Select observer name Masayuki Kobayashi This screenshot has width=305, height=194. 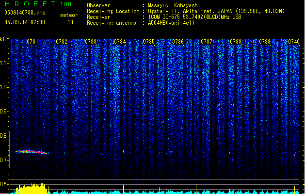174,5
